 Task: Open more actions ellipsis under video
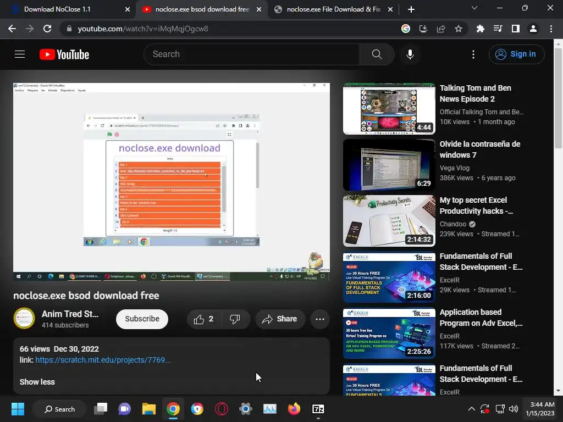coord(319,319)
